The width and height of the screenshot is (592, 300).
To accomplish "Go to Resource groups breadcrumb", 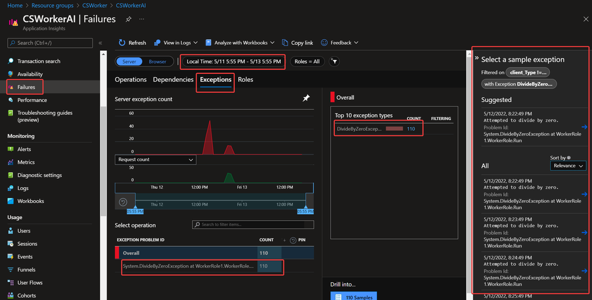I will (x=53, y=5).
